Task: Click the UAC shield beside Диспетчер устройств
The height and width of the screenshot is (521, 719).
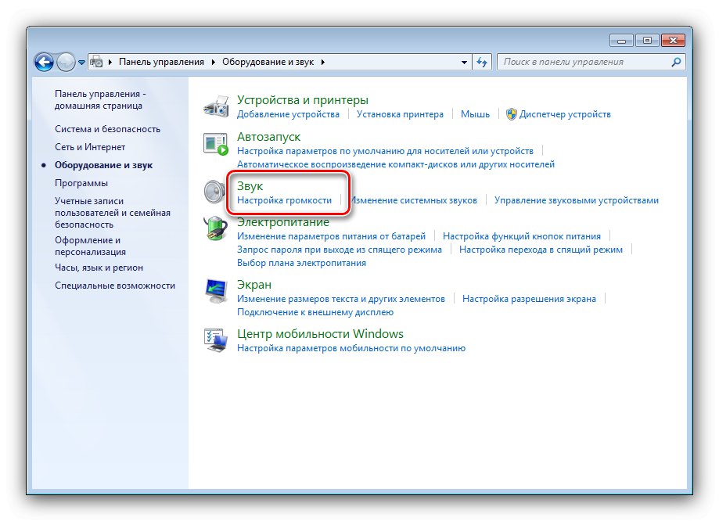Action: (513, 113)
